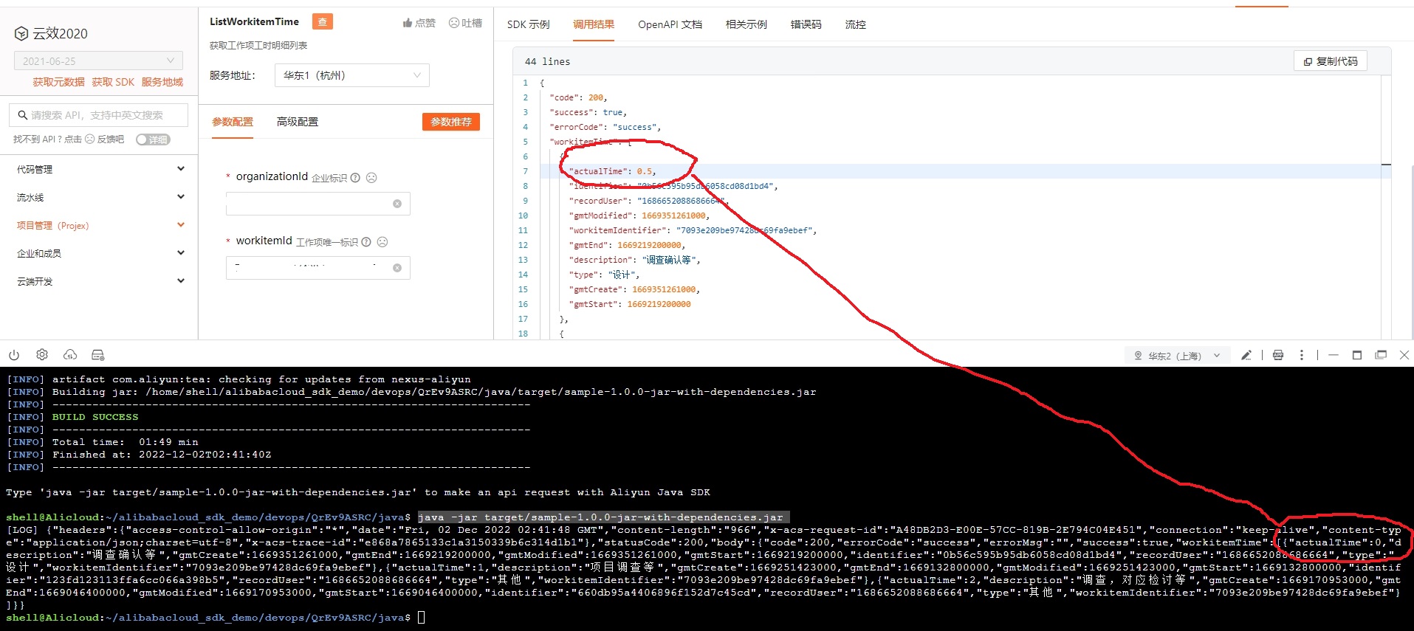Viewport: 1414px width, 631px height.
Task: Click the Cloud Shell cloud upload/download icon
Action: [70, 355]
